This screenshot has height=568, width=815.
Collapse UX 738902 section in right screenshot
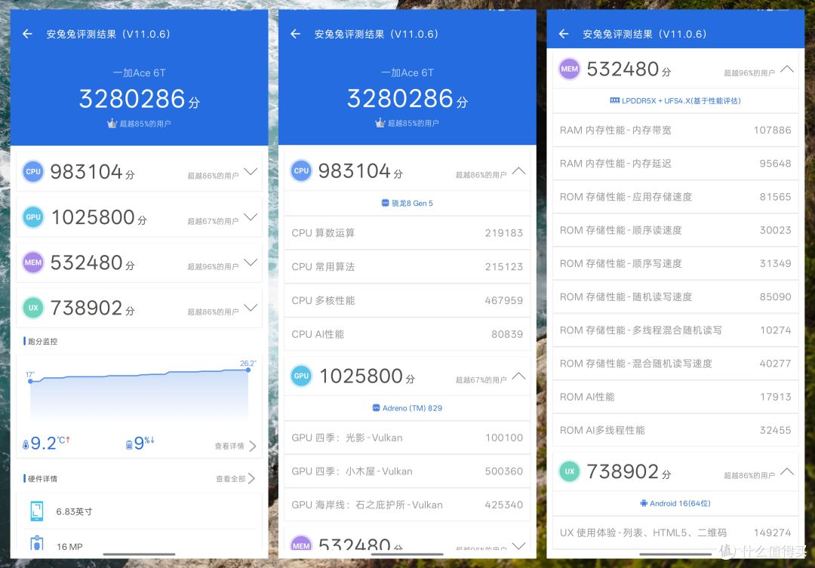pos(787,471)
